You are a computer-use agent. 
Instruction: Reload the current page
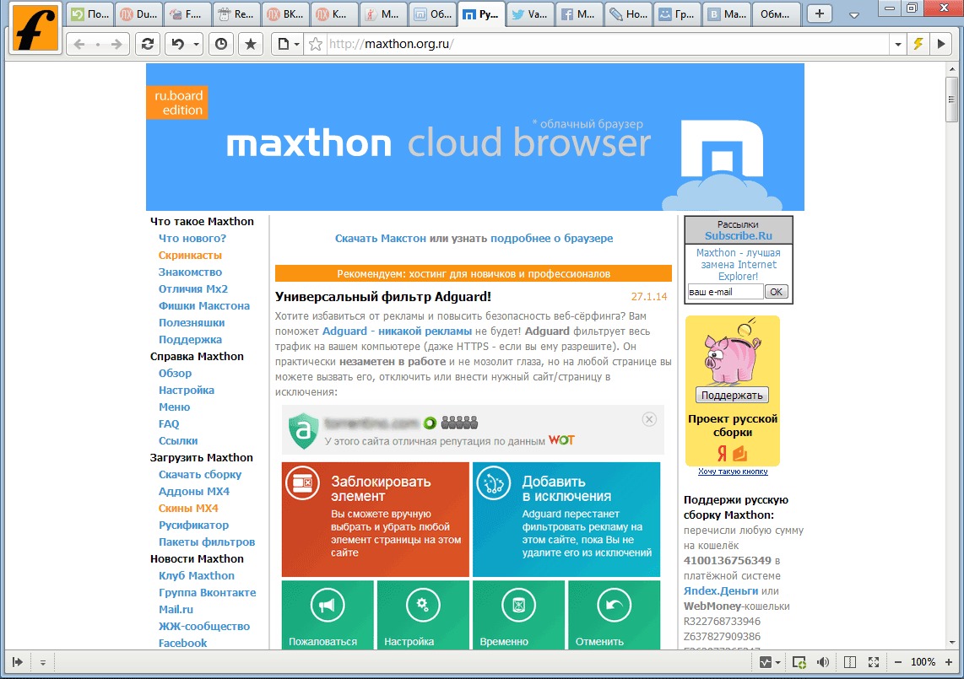[148, 44]
